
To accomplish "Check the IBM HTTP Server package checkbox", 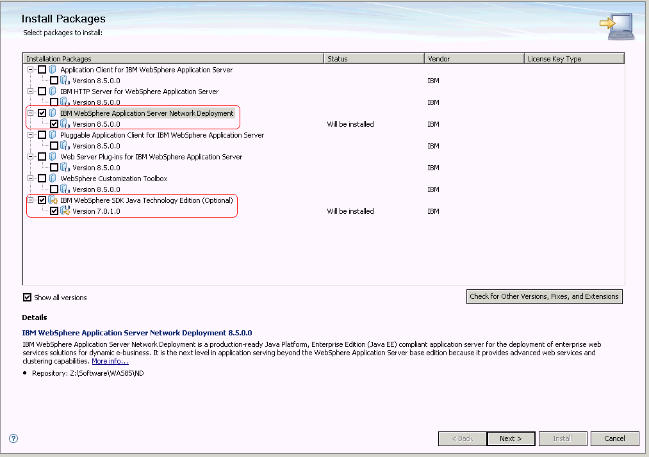I will tap(42, 91).
